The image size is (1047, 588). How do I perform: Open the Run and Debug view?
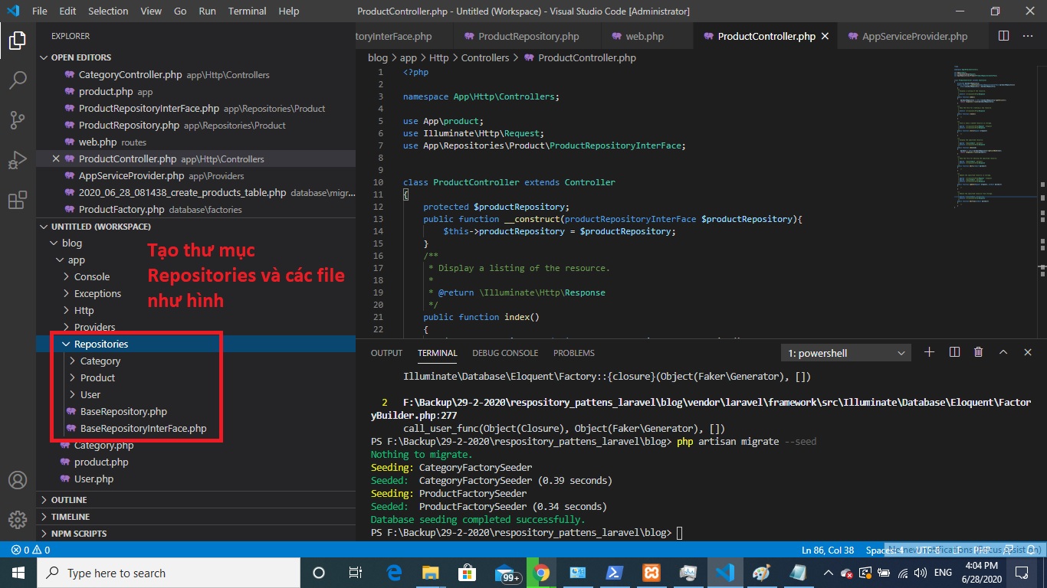(18, 159)
